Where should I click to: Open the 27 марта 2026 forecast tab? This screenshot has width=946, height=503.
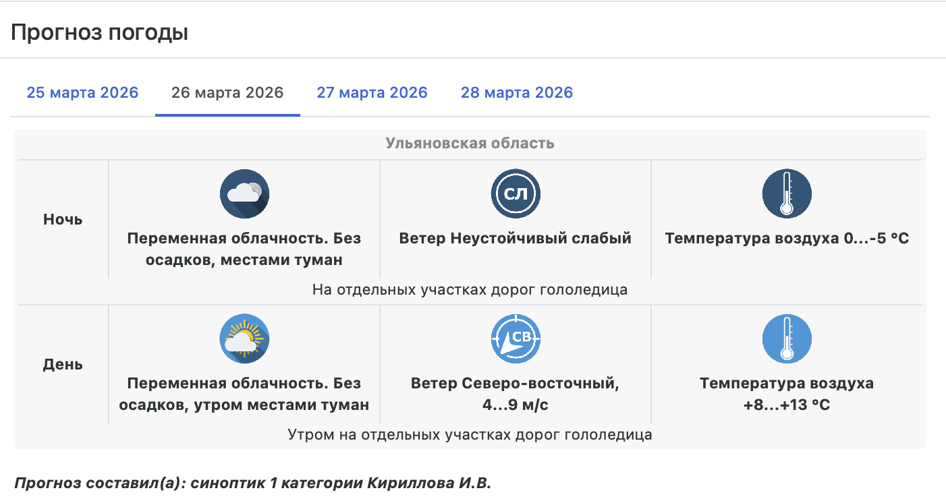tap(372, 93)
